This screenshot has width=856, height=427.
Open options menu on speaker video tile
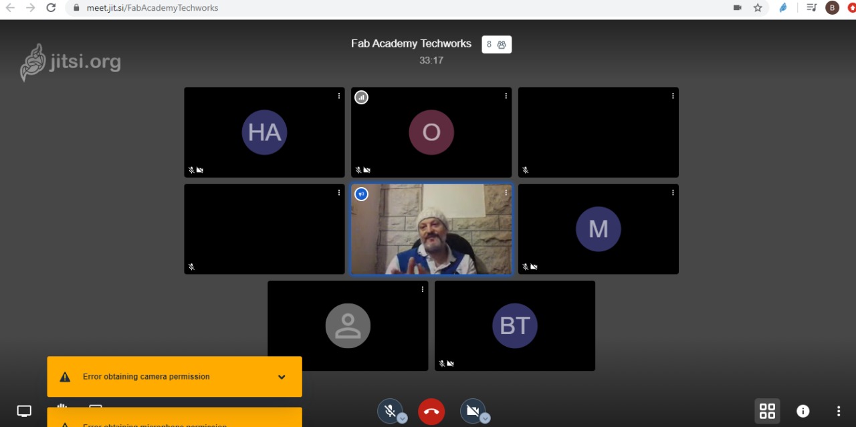coord(506,192)
